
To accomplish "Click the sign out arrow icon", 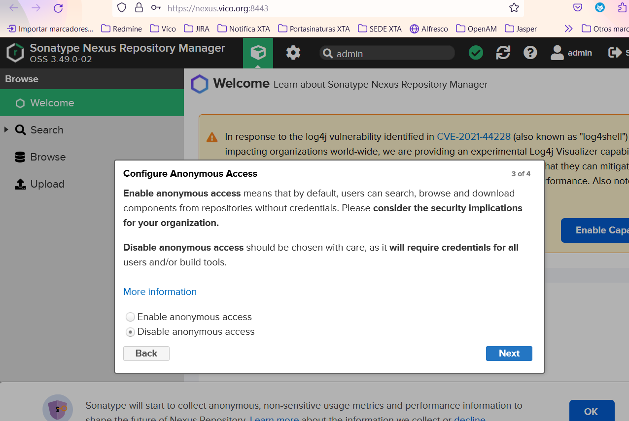I will [615, 53].
